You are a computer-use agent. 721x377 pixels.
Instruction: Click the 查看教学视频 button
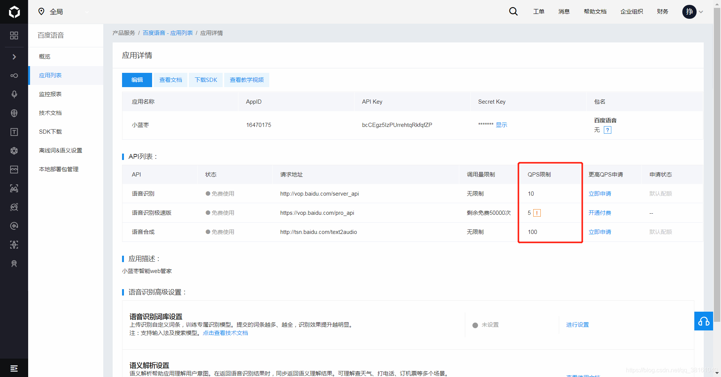(247, 80)
